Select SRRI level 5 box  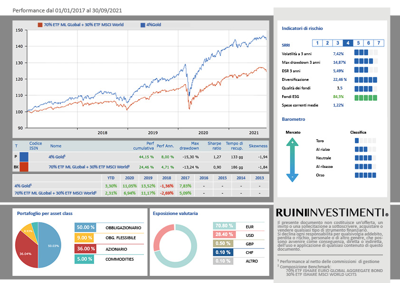358,43
